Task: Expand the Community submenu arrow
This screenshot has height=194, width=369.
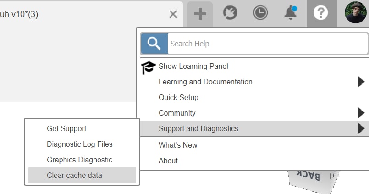Action: 361,113
